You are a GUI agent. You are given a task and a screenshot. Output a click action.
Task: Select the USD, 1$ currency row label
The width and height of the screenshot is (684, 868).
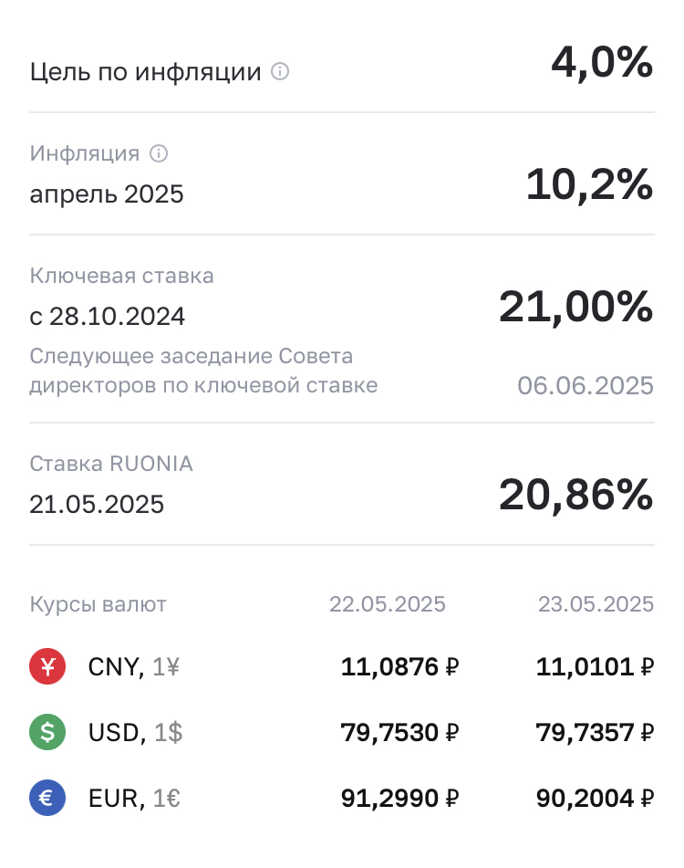[134, 733]
